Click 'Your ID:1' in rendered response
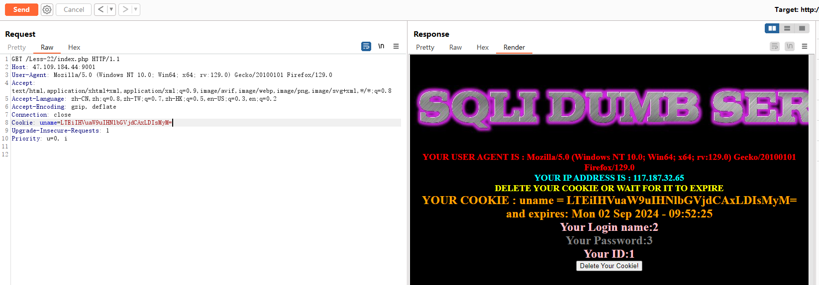This screenshot has width=819, height=285. tap(609, 254)
